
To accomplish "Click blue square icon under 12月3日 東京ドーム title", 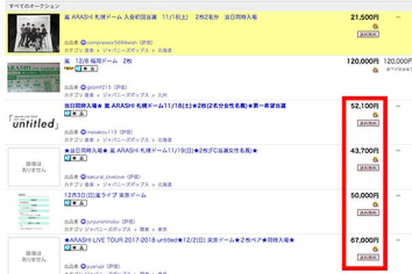I will tap(67, 203).
